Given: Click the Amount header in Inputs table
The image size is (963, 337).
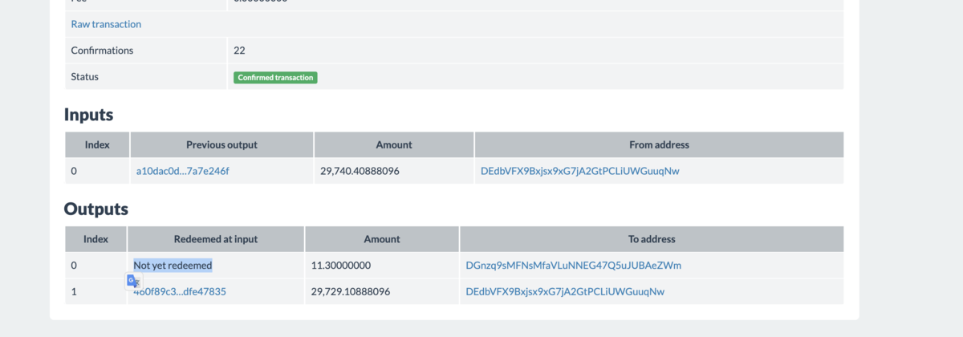Looking at the screenshot, I should [x=394, y=145].
